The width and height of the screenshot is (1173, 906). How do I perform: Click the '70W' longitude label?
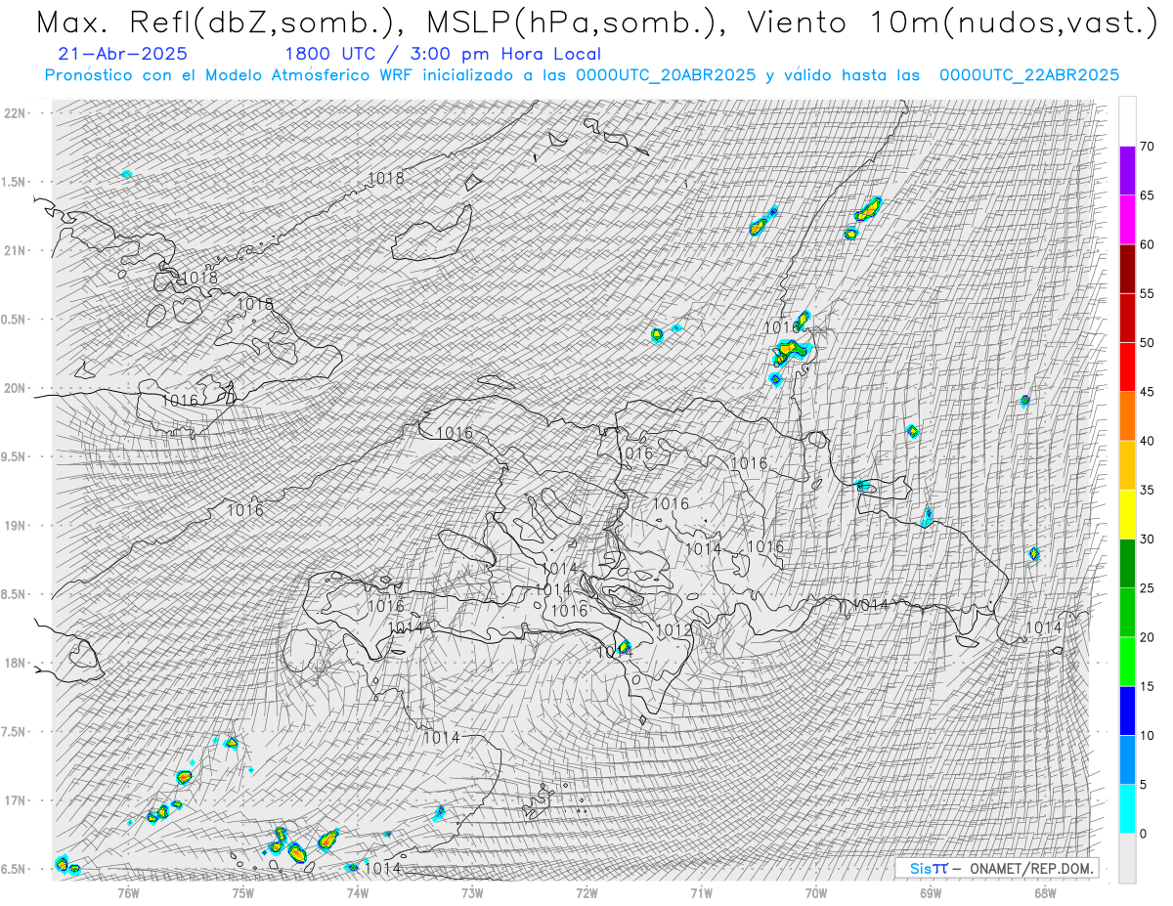tap(816, 892)
